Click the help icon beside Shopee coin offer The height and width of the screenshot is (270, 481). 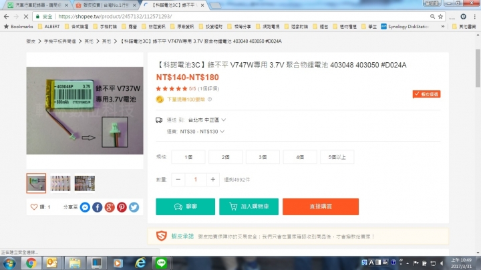coord(210,99)
